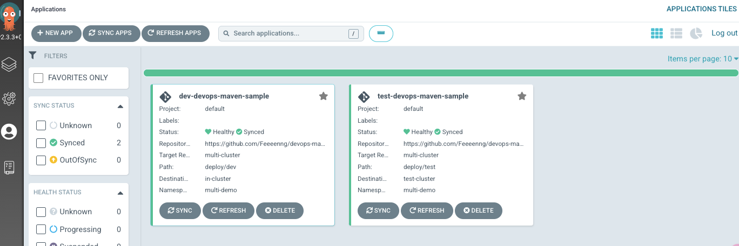The height and width of the screenshot is (246, 739).
Task: Open the User Info icon in sidebar
Action: [9, 132]
